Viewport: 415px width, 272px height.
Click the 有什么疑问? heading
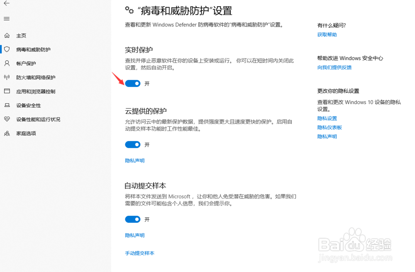coord(331,25)
